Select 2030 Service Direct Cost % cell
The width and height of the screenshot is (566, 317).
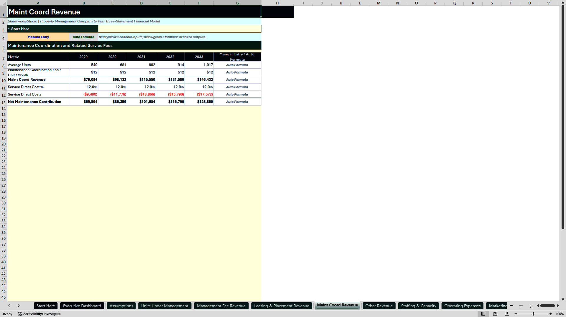[112, 87]
